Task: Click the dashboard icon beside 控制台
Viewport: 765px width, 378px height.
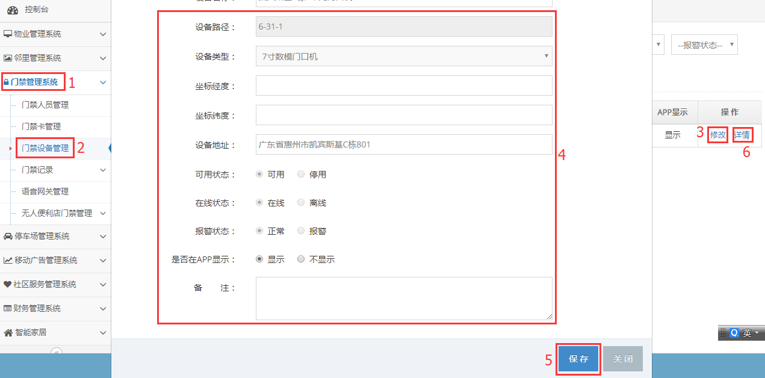Action: point(13,11)
